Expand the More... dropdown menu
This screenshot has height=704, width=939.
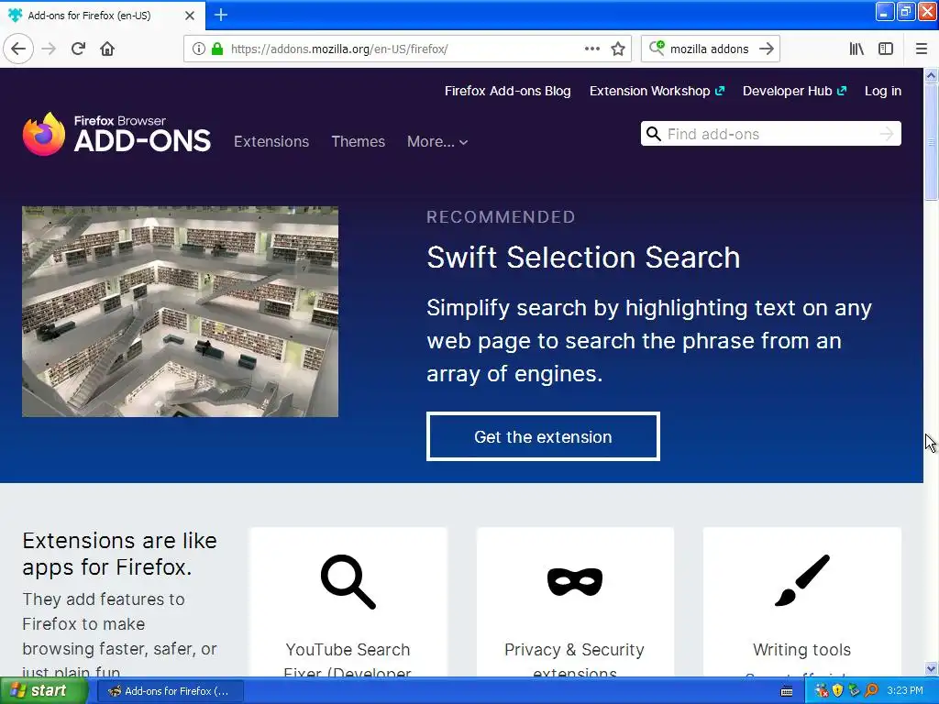pyautogui.click(x=437, y=142)
